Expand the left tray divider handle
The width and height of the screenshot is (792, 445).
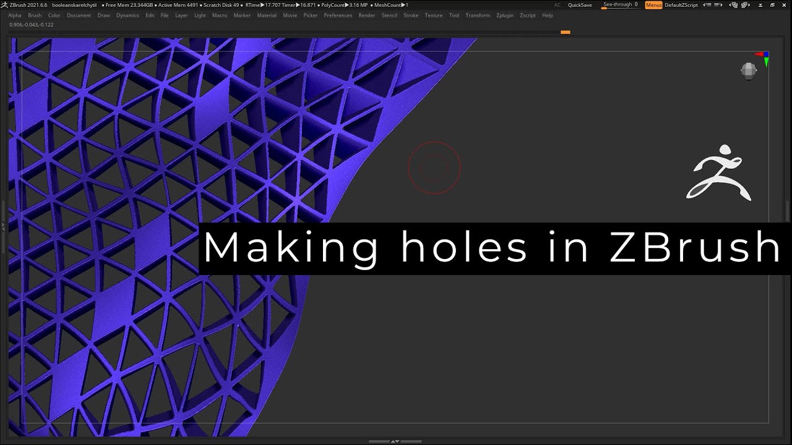pos(2,227)
